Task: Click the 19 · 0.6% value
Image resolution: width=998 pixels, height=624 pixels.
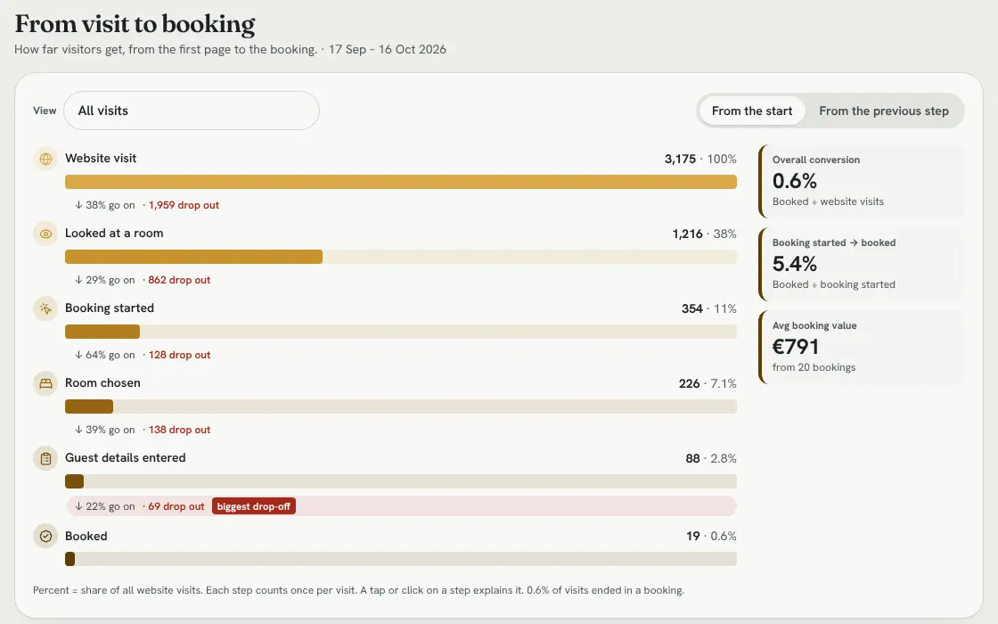Action: (711, 536)
